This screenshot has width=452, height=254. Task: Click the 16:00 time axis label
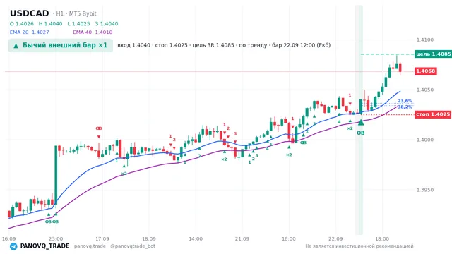[x=289, y=238]
